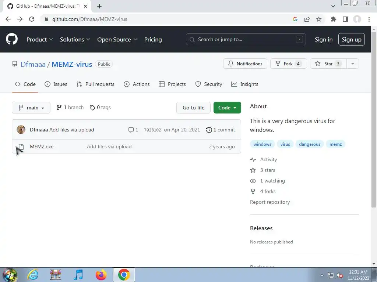
Task: Open the main branch dropdown
Action: tap(31, 108)
